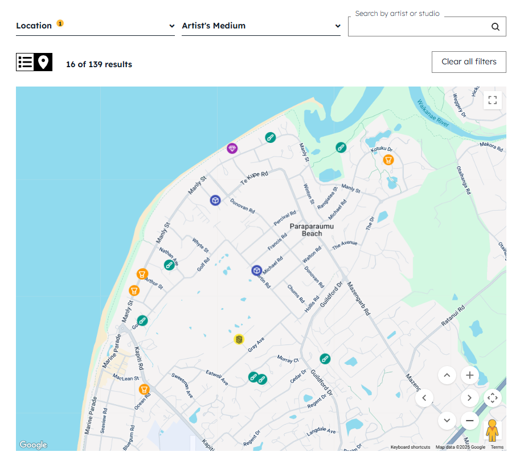Expand the Location dropdown
The image size is (528, 464).
point(95,26)
